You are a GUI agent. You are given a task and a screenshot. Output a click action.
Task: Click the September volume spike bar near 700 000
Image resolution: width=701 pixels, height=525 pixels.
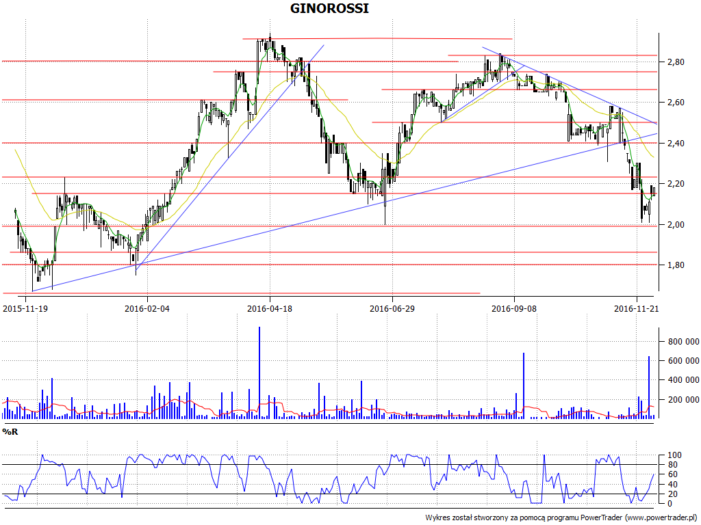click(x=524, y=386)
